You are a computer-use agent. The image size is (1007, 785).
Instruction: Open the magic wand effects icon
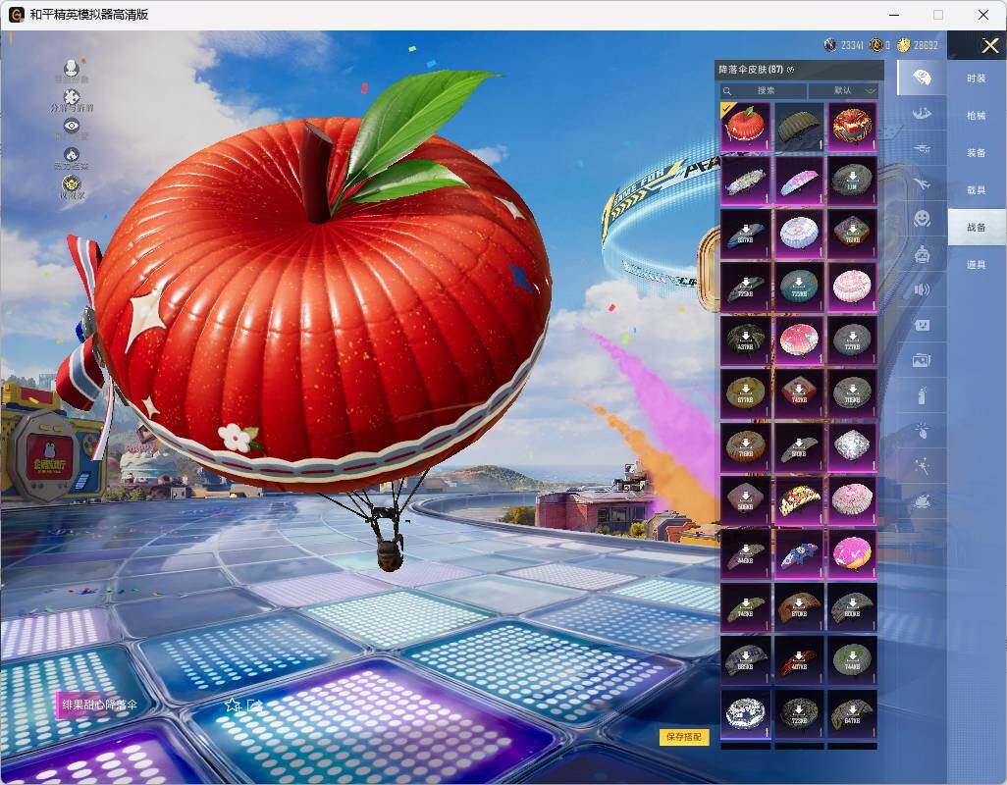coord(922,465)
